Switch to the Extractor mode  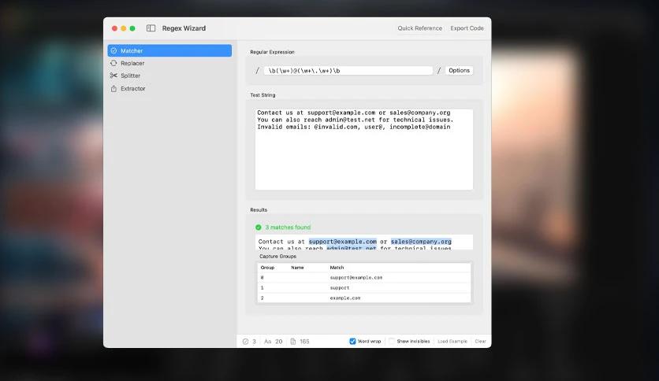pyautogui.click(x=132, y=89)
